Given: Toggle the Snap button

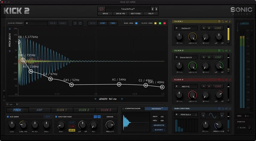Looking at the screenshot, I should 102,23.
